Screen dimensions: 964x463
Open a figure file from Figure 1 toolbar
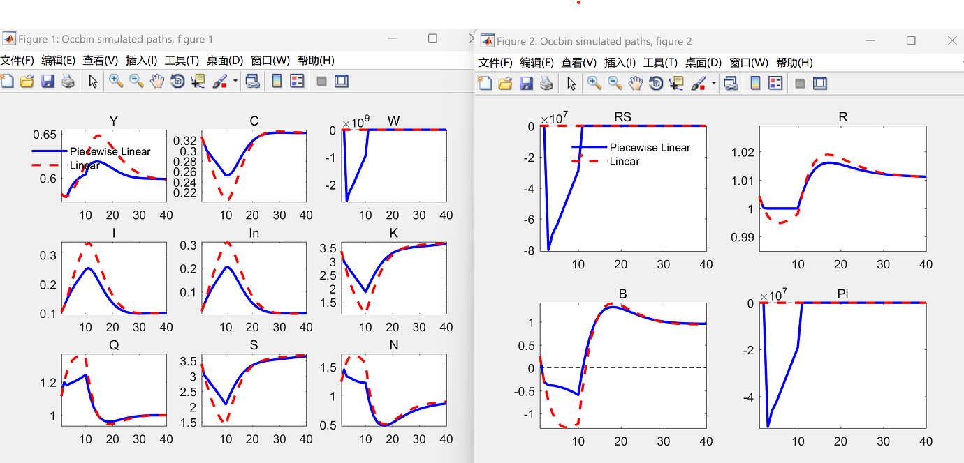coord(27,81)
